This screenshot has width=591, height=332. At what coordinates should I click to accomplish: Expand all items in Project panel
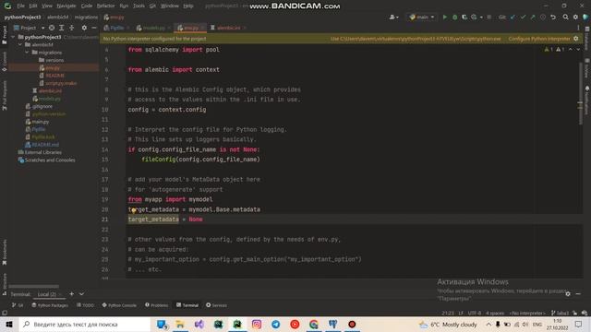click(62, 28)
